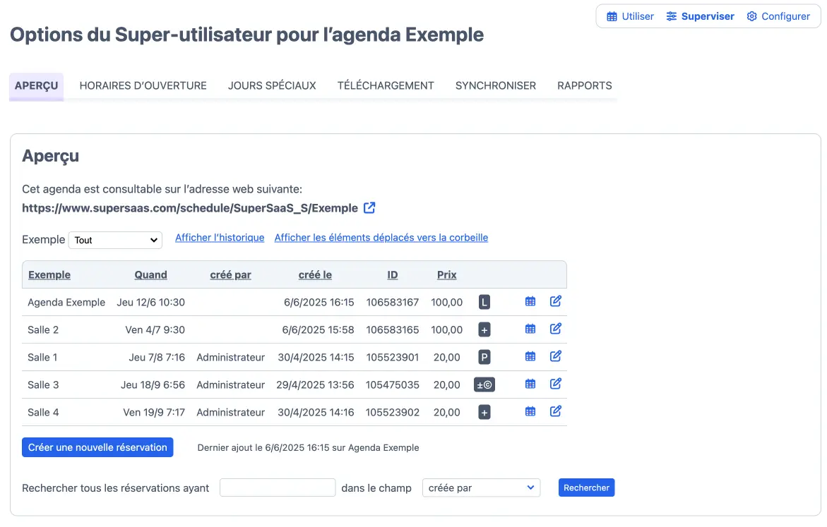Edit the Salle 2 reservation

click(x=555, y=328)
